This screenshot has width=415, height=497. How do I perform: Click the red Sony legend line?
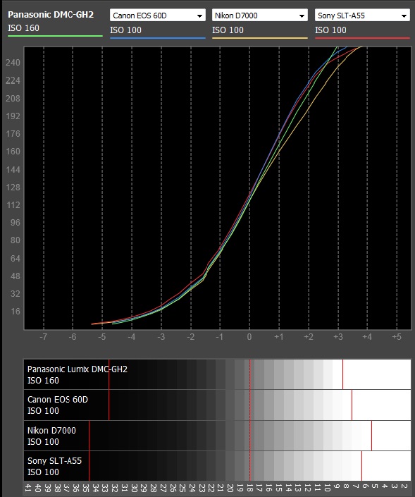click(x=362, y=38)
